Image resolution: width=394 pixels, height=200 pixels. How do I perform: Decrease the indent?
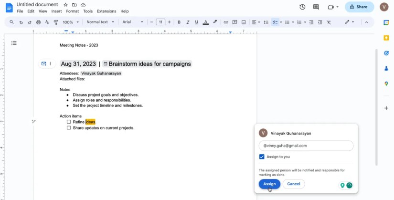(311, 22)
